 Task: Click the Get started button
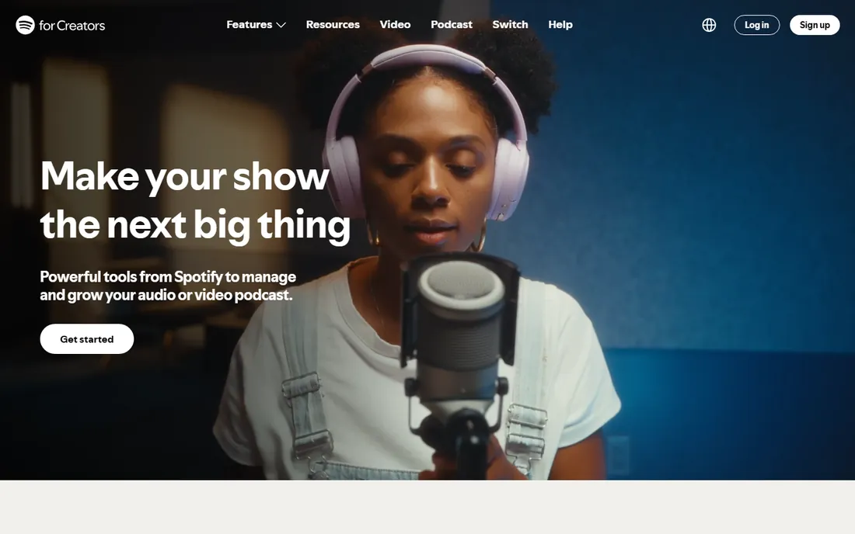(x=87, y=339)
